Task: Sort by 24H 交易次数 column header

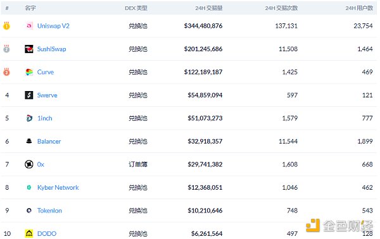Action: click(281, 8)
